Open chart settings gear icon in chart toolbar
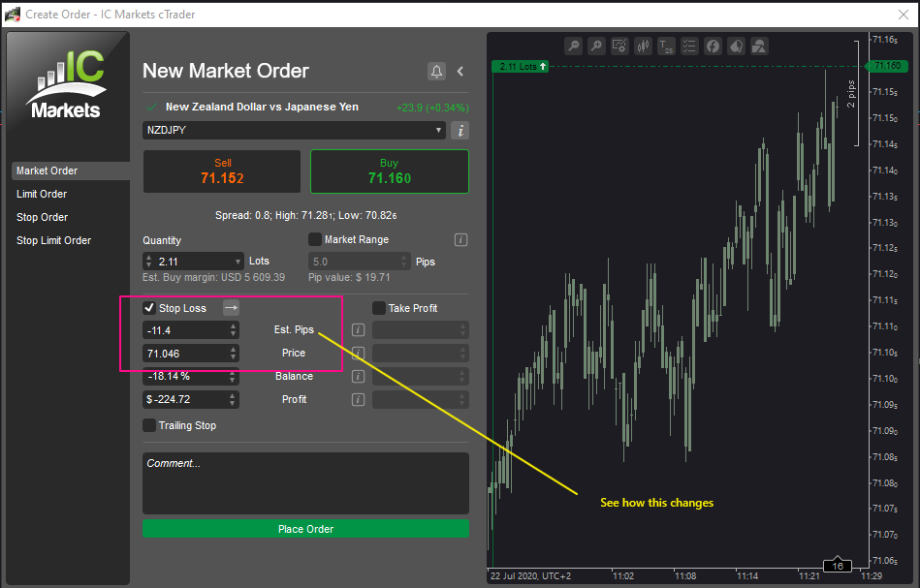920x588 pixels. (x=619, y=46)
